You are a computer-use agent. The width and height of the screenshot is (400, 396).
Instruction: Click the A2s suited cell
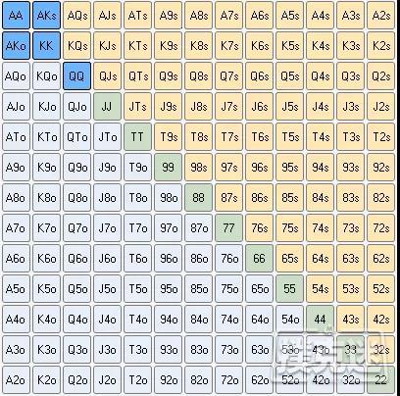tap(381, 16)
